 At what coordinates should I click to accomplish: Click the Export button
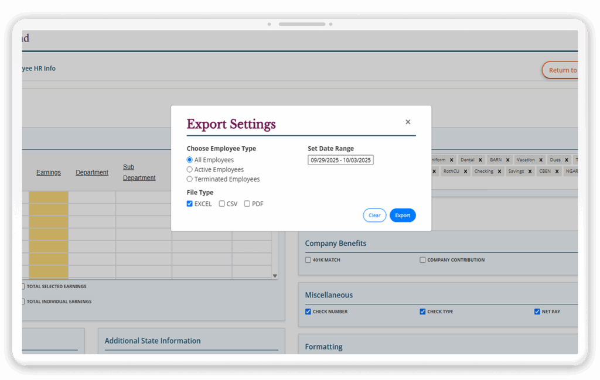click(403, 215)
